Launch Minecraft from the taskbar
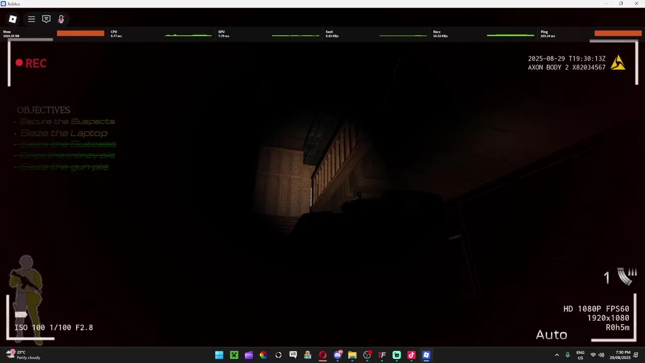The width and height of the screenshot is (645, 363). point(234,355)
